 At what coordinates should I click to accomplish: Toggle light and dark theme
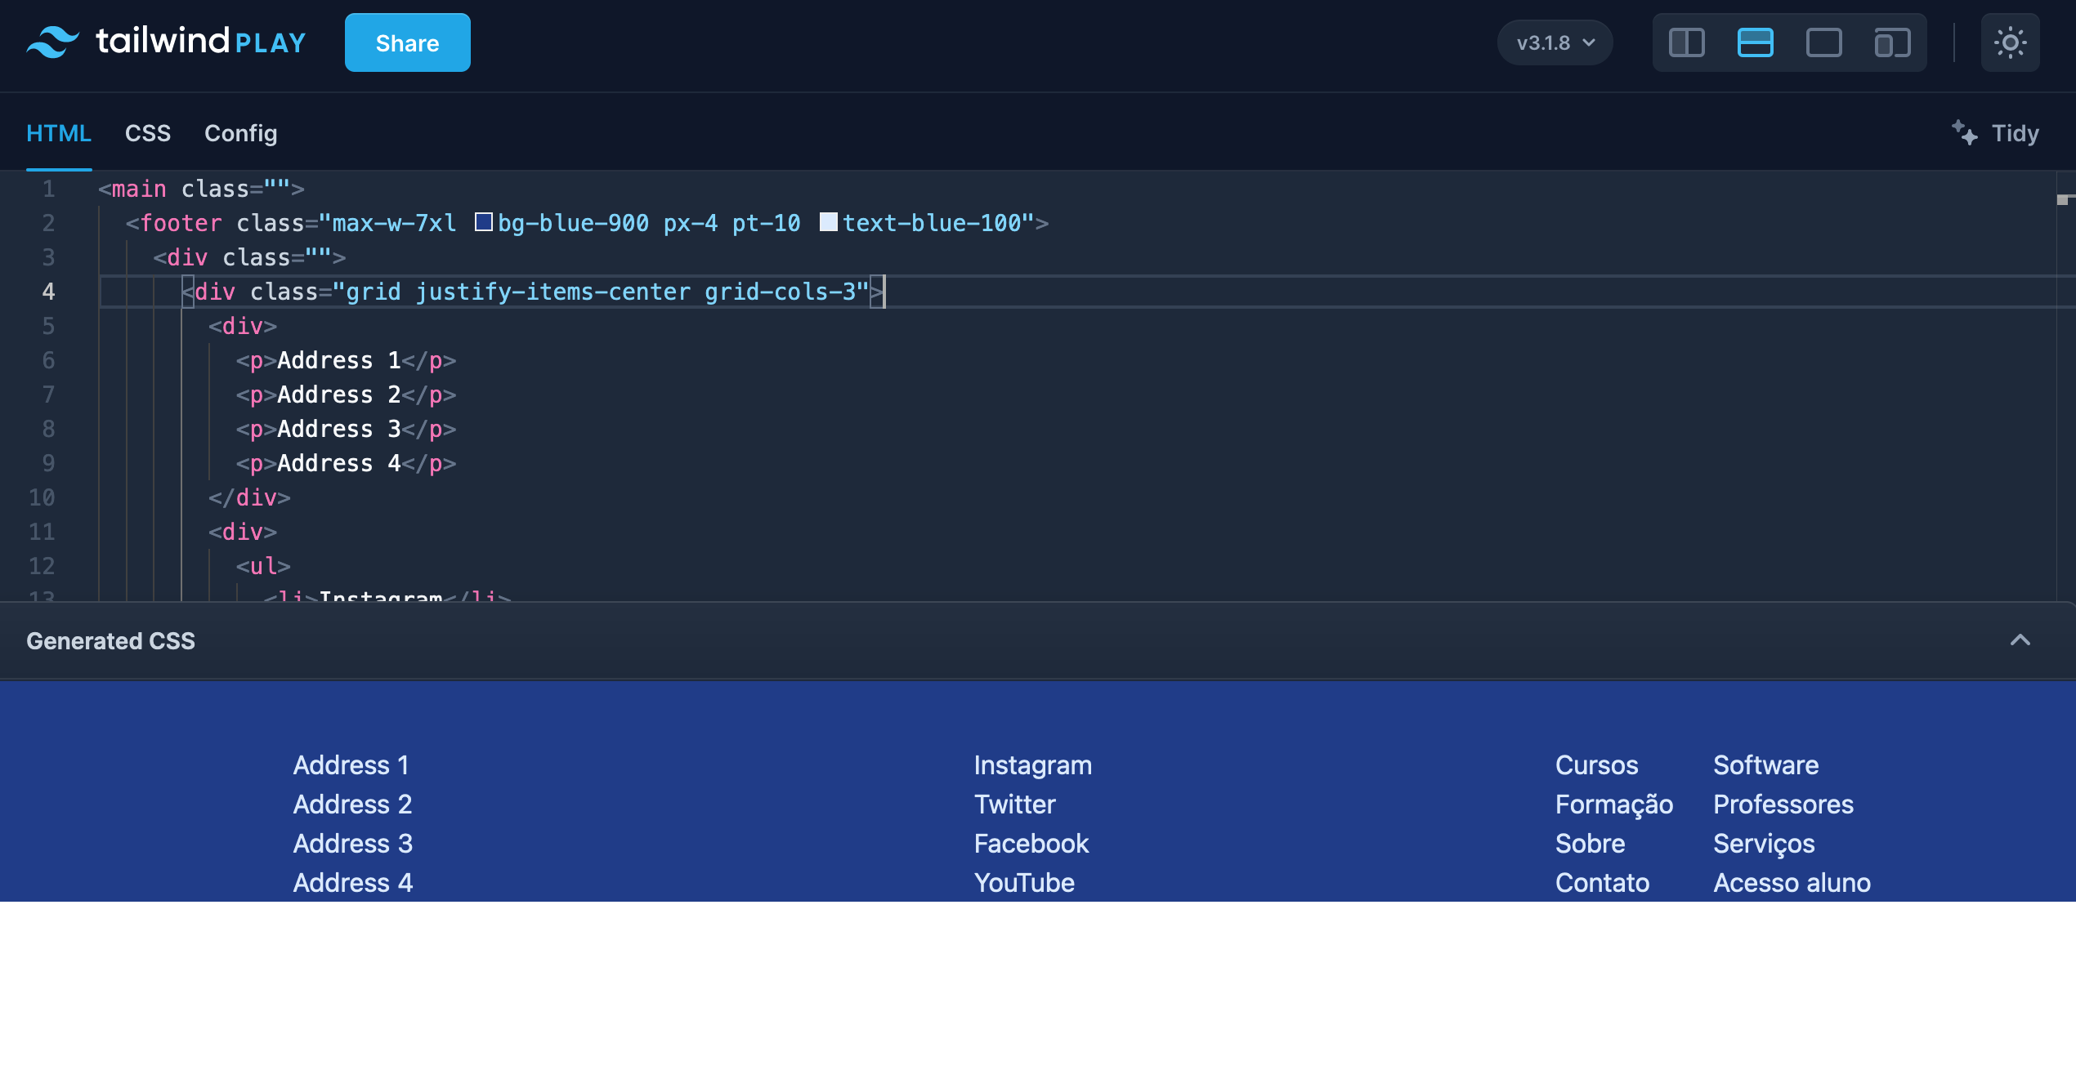point(2010,42)
